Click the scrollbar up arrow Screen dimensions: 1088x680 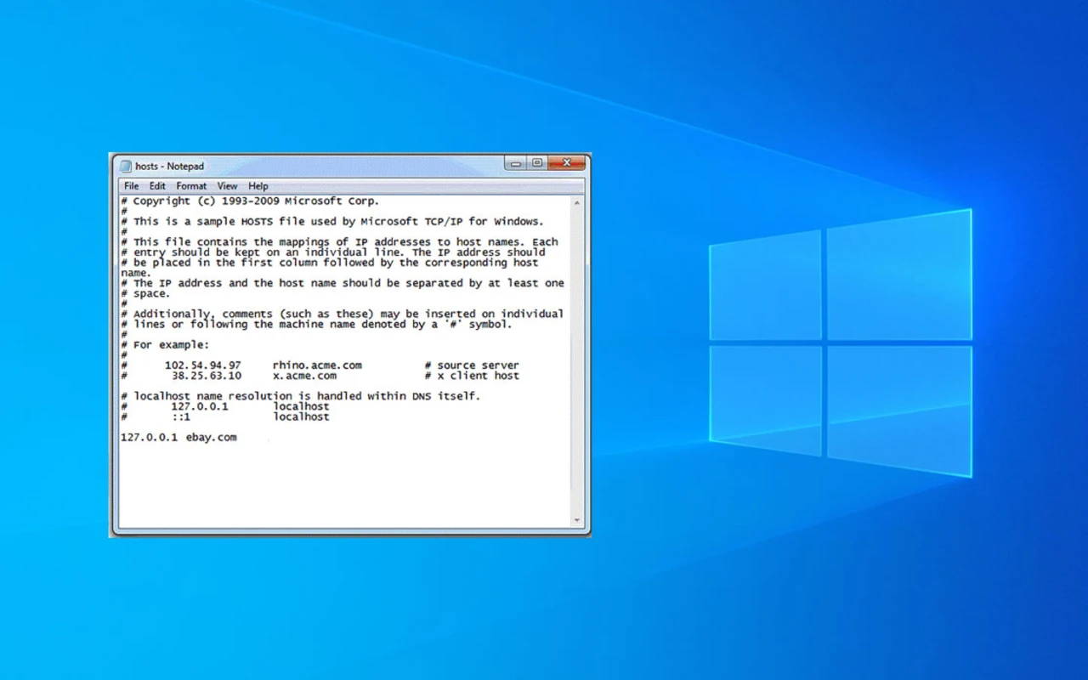[x=577, y=204]
